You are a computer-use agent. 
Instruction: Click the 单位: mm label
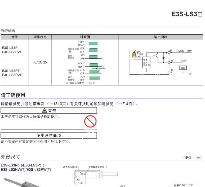coord(193,157)
